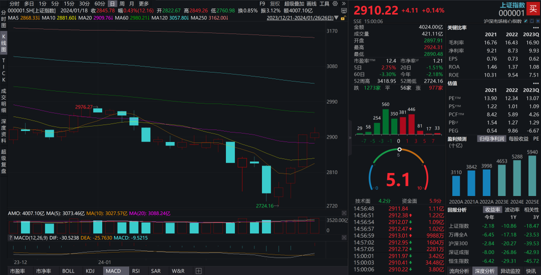This screenshot has height=275, width=541.
Task: Add a new indicator tab with plus icon
Action: (198, 271)
